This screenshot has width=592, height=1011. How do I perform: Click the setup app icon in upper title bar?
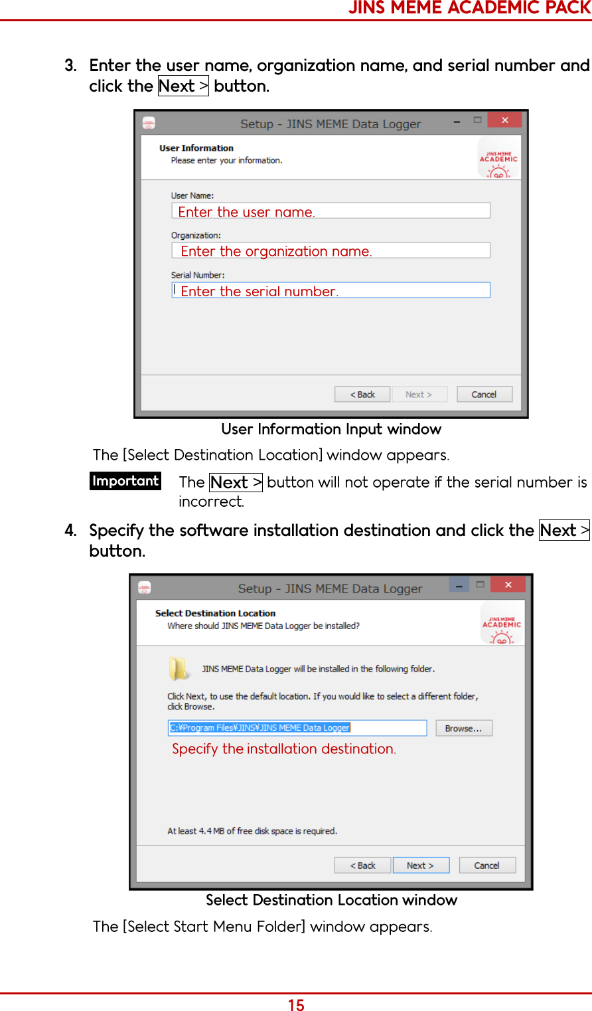click(149, 123)
